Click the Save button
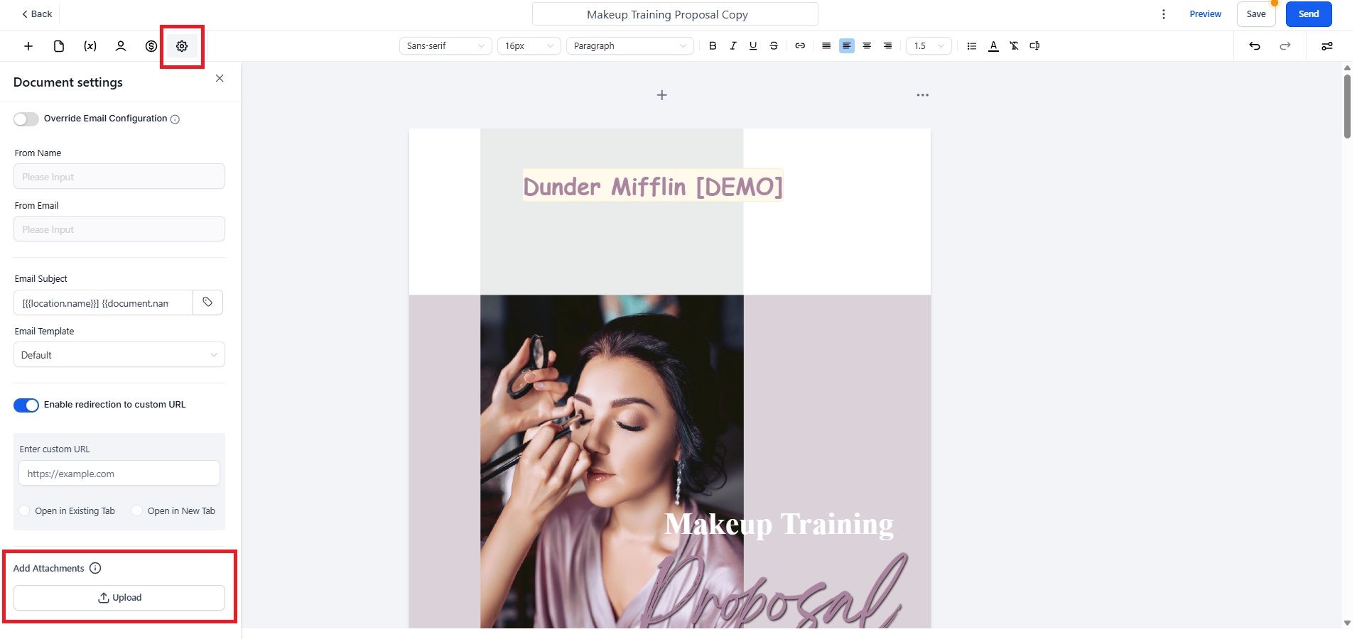 (1256, 14)
